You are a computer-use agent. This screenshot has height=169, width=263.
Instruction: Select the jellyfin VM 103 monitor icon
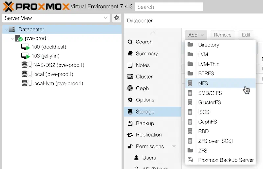click(26, 56)
